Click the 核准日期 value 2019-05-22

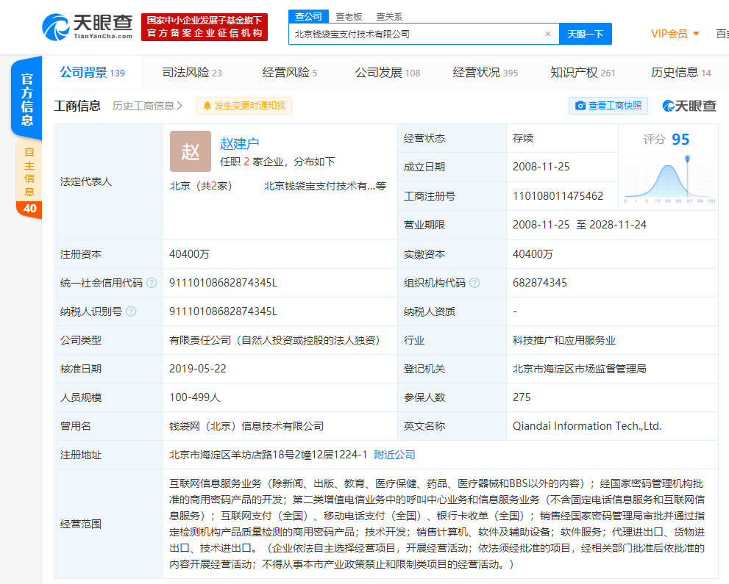[198, 369]
